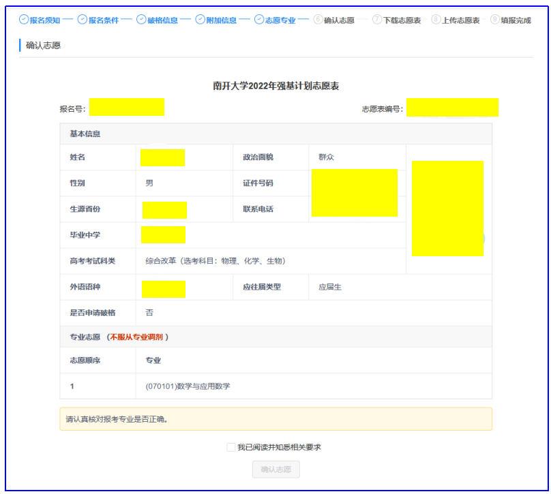Click the 毕业中学 field label
The image size is (551, 494).
(85, 235)
